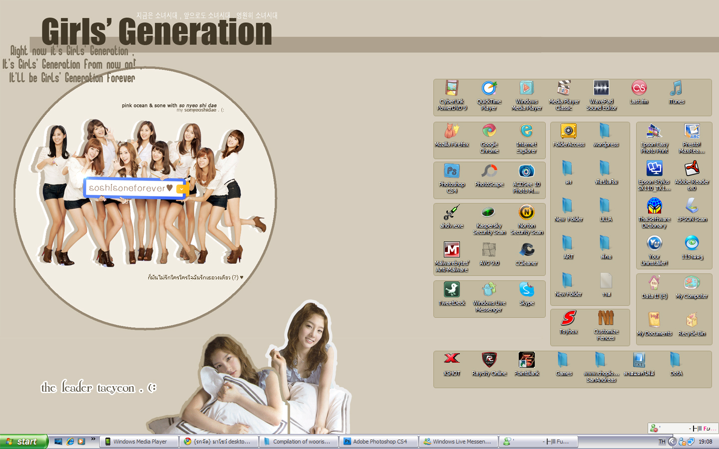The width and height of the screenshot is (719, 449).
Task: Select the SanAndreas folder icon
Action: click(602, 367)
